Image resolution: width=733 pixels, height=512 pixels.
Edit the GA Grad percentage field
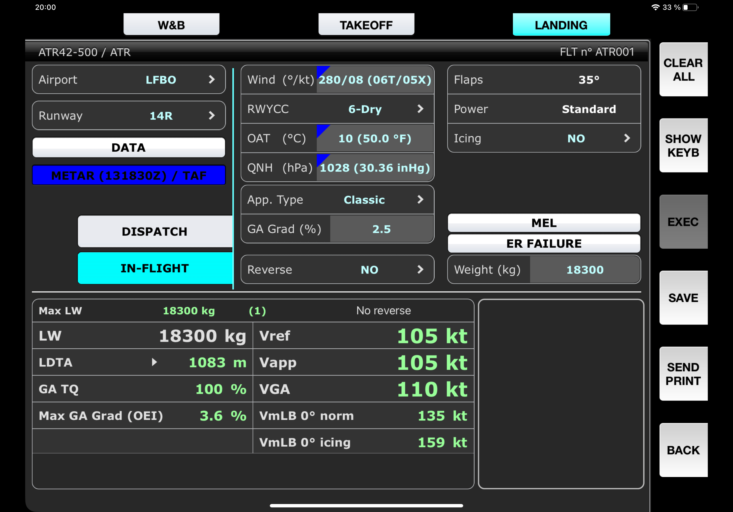[x=382, y=229]
